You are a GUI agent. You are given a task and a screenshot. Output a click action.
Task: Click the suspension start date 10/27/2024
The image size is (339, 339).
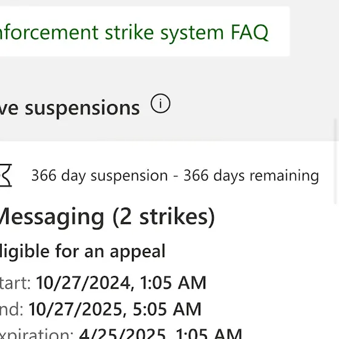tap(84, 283)
